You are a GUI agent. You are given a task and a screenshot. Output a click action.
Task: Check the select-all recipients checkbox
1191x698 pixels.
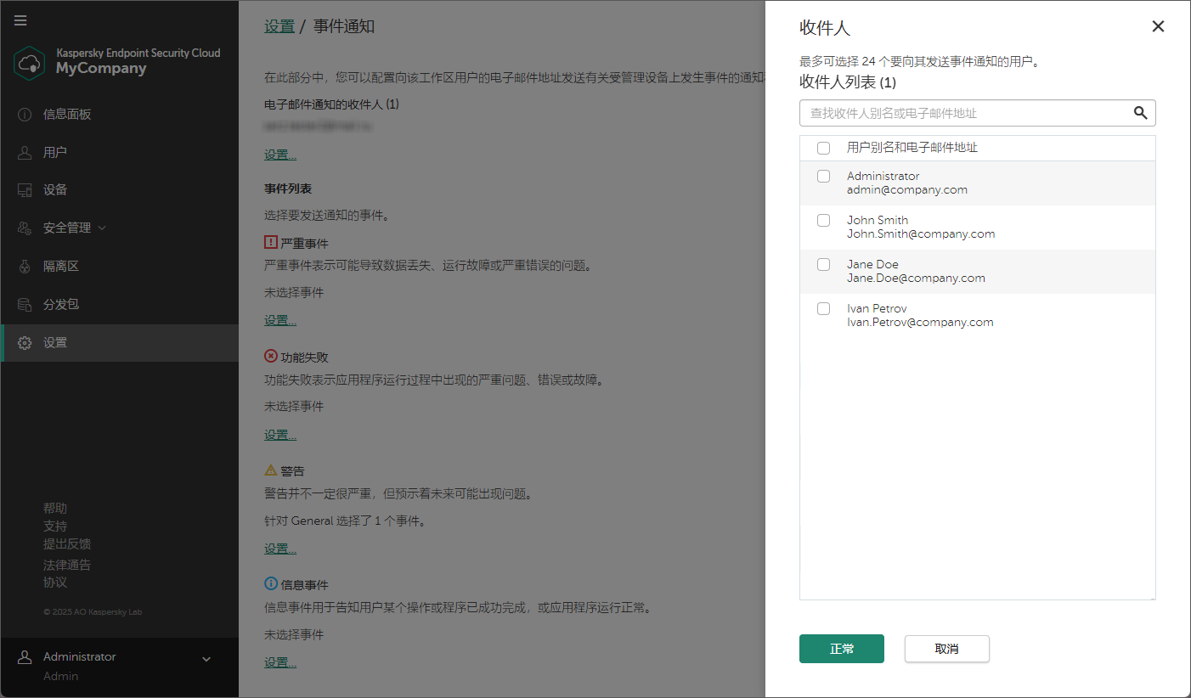[823, 147]
